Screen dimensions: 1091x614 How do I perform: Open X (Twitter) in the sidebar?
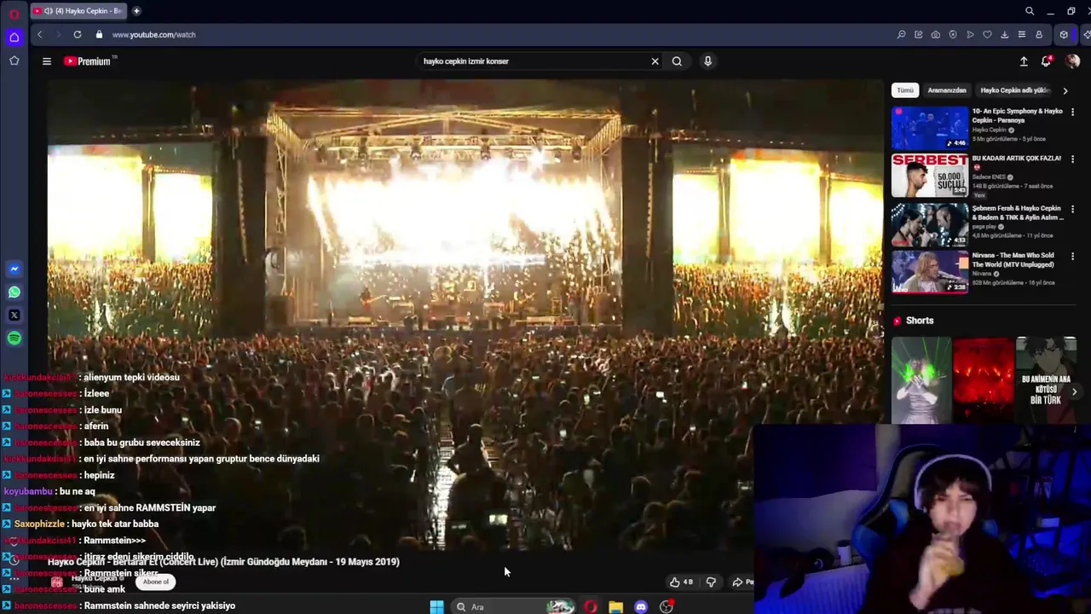pyautogui.click(x=14, y=316)
